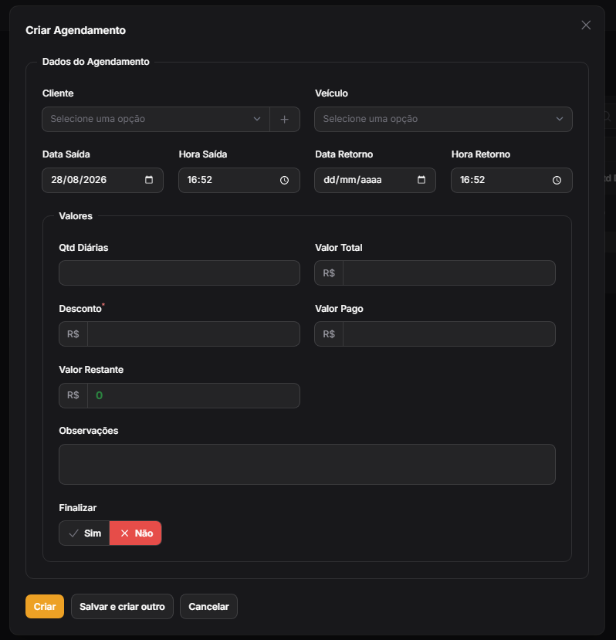This screenshot has height=640, width=616.
Task: Open the Veículo dropdown
Action: (x=443, y=119)
